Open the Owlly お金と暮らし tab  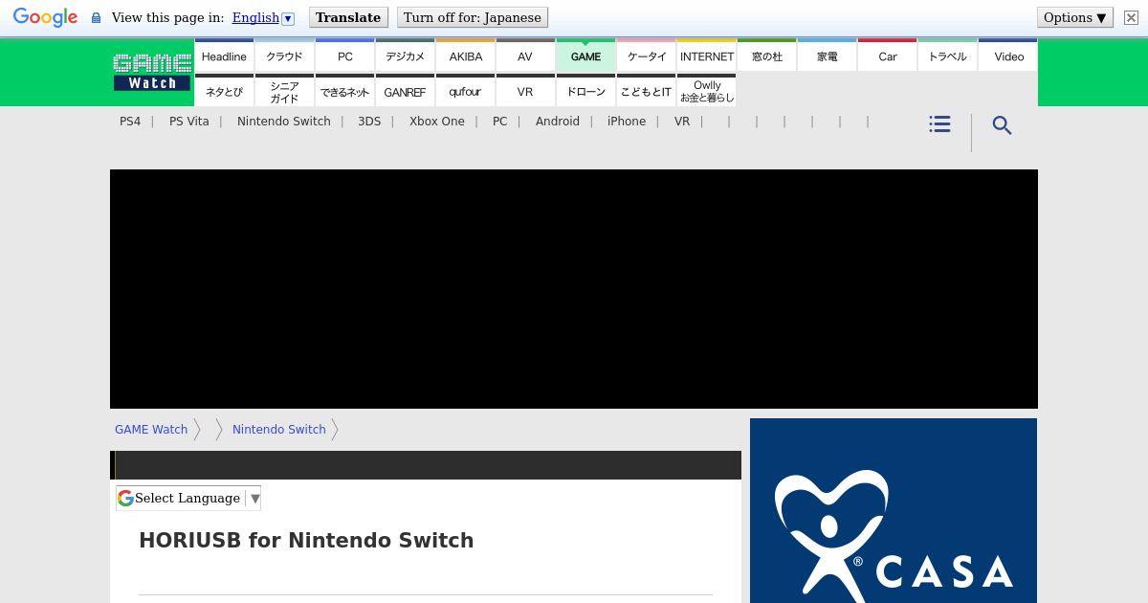click(707, 91)
